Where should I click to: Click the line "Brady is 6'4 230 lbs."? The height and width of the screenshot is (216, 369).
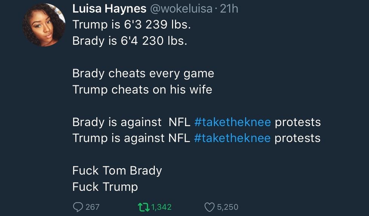[130, 41]
